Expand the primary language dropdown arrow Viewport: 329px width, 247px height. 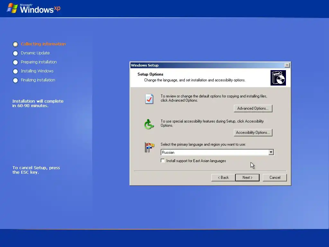(271, 152)
